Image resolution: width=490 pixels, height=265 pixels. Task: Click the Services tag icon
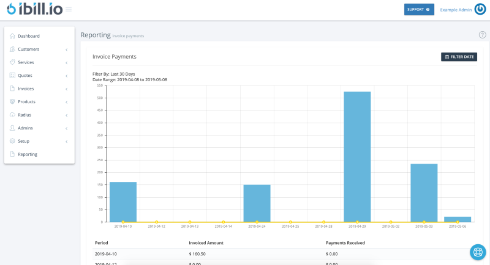[x=12, y=62]
